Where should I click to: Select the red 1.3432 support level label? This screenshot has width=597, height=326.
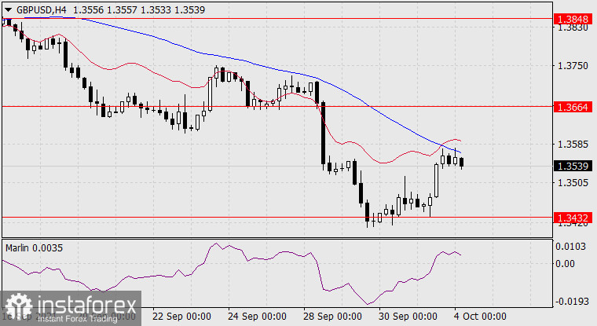pyautogui.click(x=572, y=217)
